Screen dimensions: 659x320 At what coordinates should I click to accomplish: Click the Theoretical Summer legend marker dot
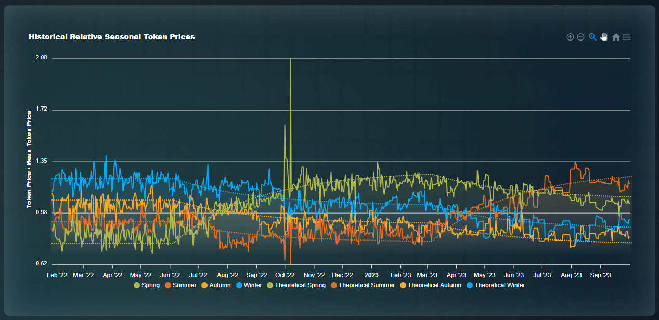coord(334,285)
